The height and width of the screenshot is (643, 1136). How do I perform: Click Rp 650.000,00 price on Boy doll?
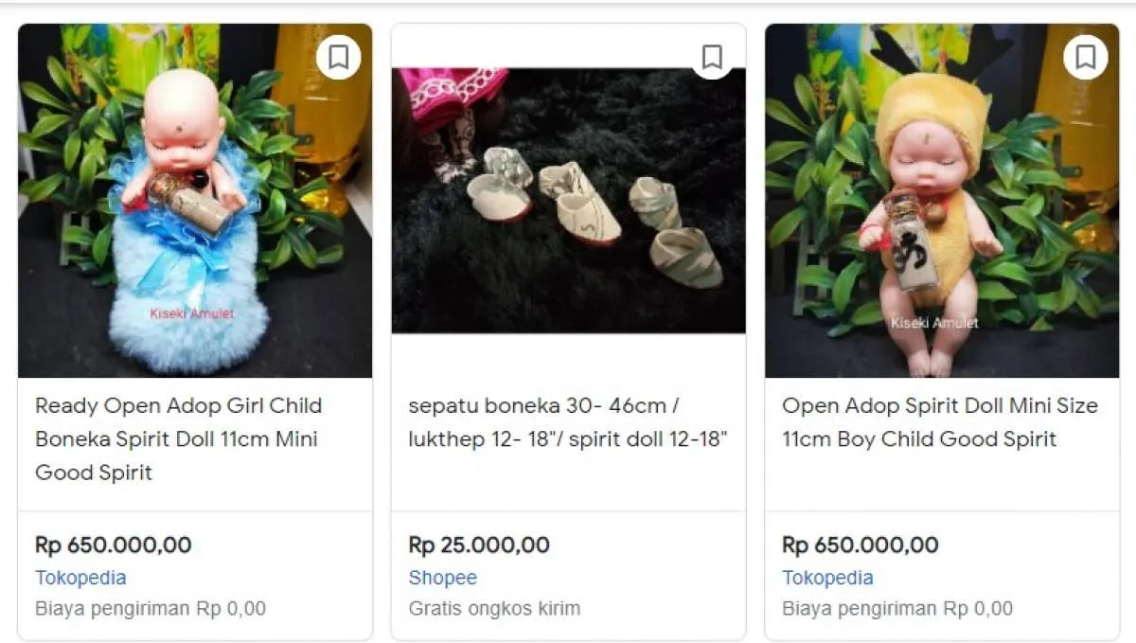[x=860, y=545]
